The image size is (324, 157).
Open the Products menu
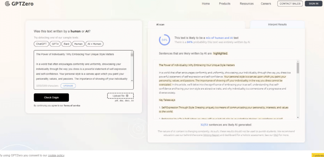(225, 4)
